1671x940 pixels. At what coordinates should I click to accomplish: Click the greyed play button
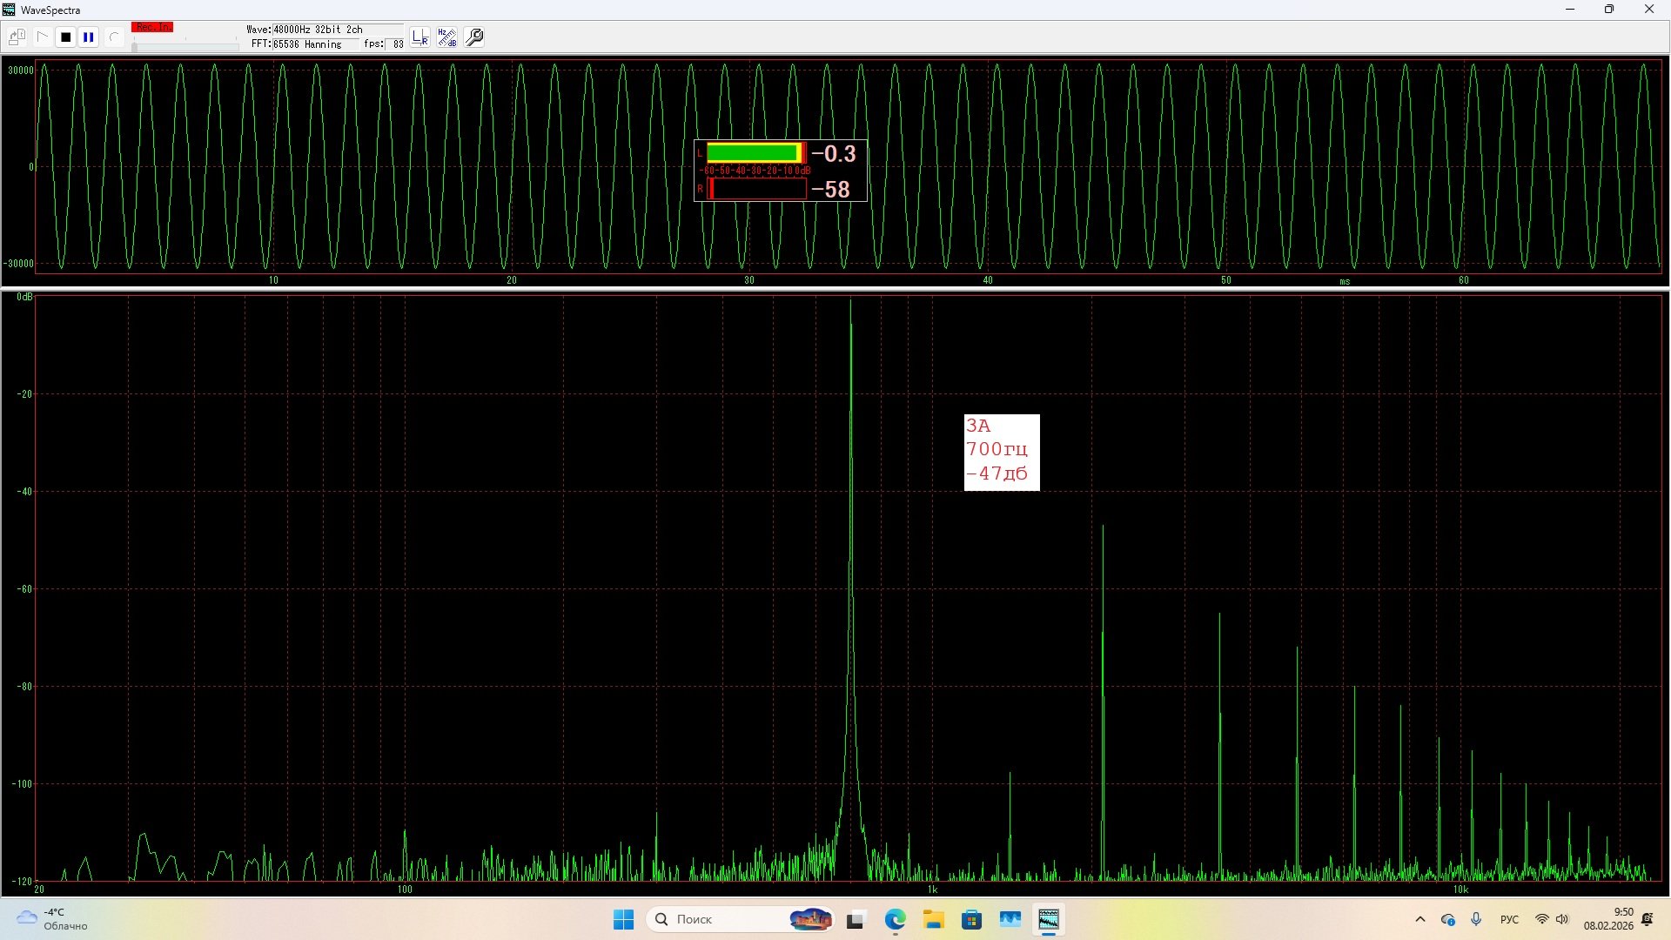click(x=42, y=37)
